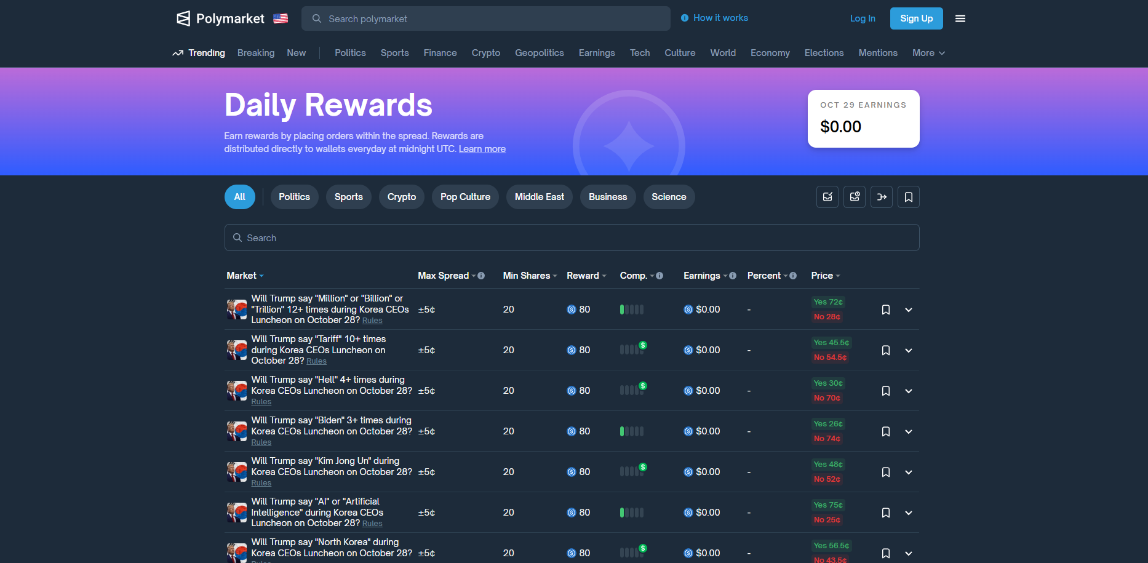The width and height of the screenshot is (1148, 563).
Task: Select the verified markets filter icon
Action: tap(827, 197)
